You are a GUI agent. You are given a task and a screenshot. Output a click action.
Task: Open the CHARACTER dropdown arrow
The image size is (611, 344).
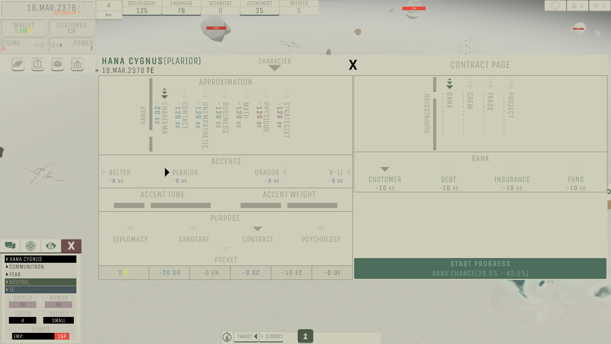(x=275, y=67)
